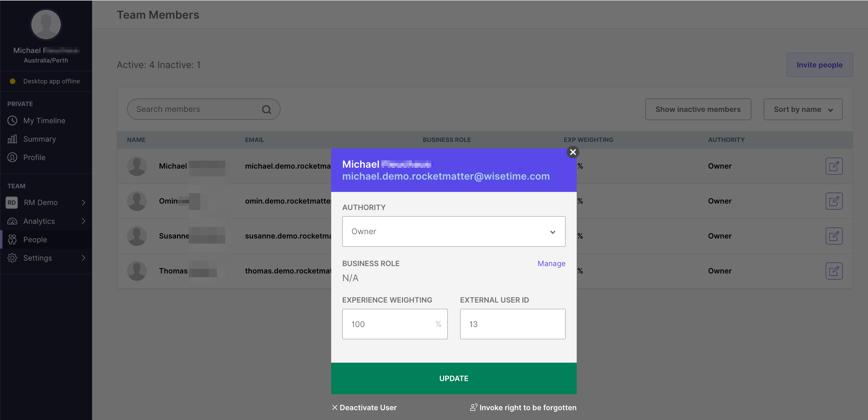Click the green UPDATE button
Image resolution: width=868 pixels, height=420 pixels.
tap(454, 378)
